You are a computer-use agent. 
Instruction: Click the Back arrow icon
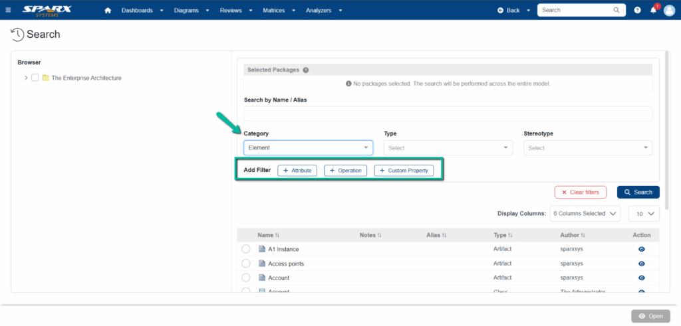[500, 11]
